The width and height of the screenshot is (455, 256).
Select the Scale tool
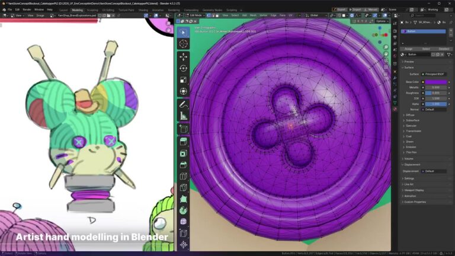pos(183,80)
